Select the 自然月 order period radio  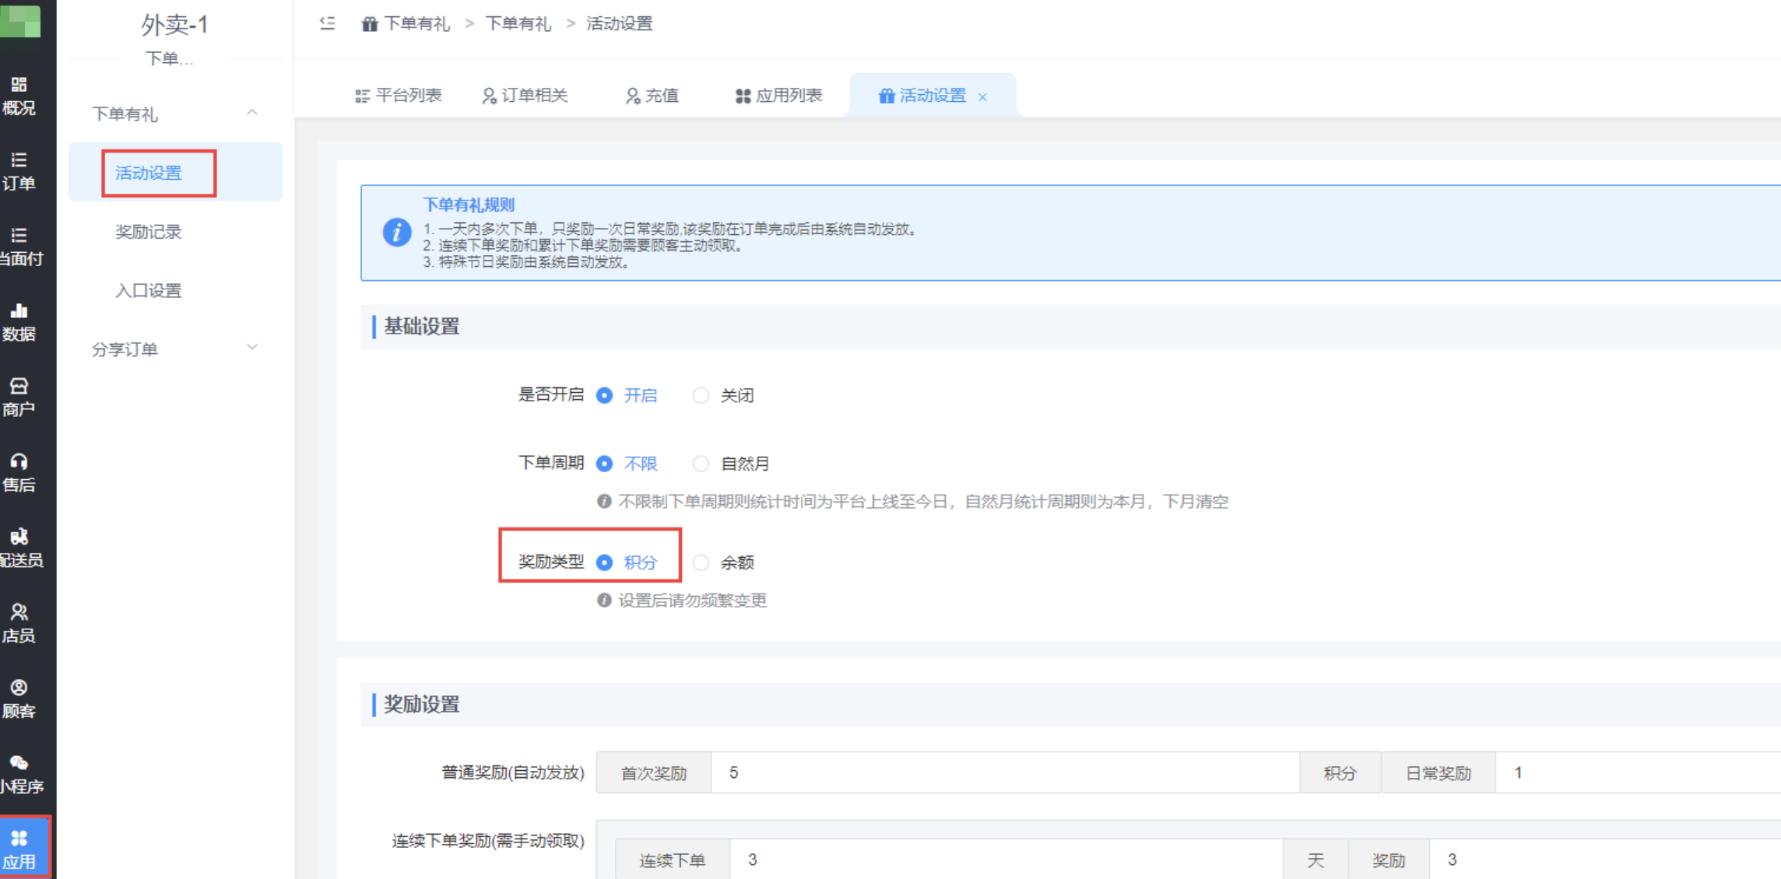point(701,464)
